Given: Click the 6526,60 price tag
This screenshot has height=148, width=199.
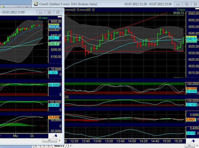Looking at the screenshot, I should (x=54, y=27).
